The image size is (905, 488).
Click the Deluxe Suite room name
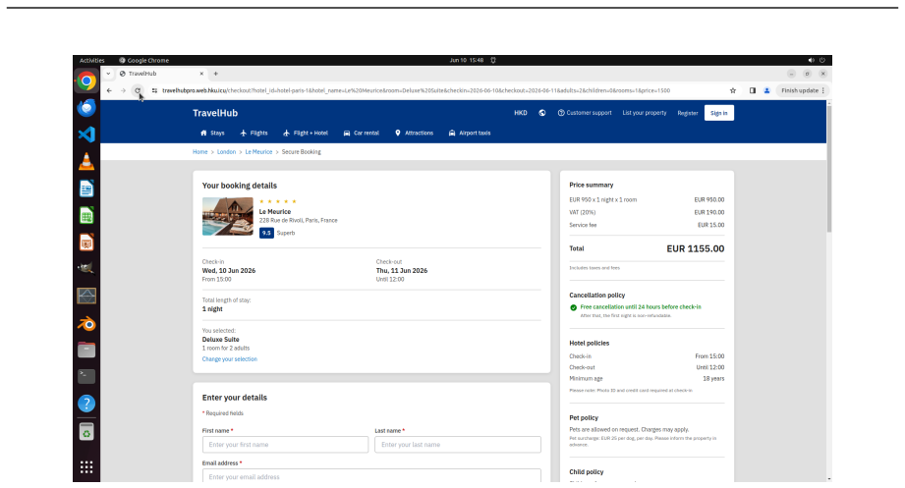(220, 340)
